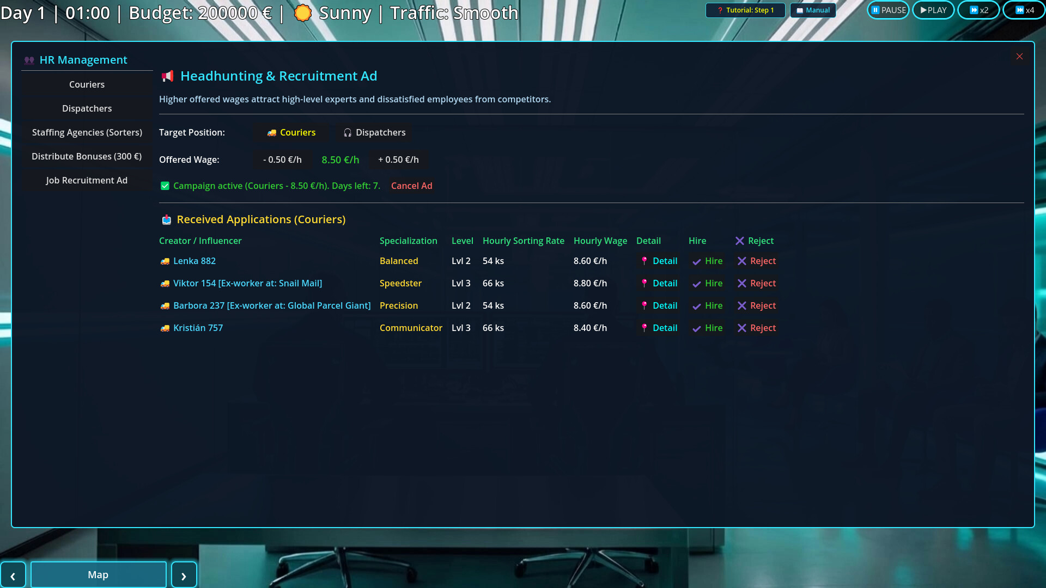This screenshot has width=1046, height=588.
Task: Click the Budget: 200000 € readout
Action: (200, 13)
